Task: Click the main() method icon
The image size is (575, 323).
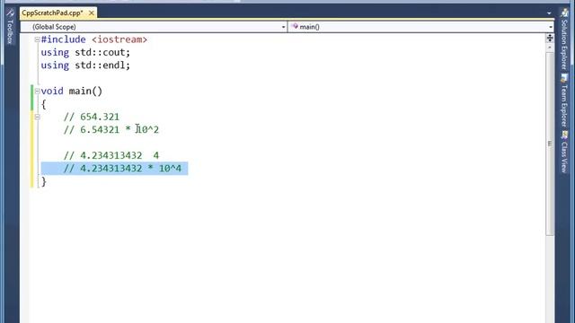Action: coord(295,26)
